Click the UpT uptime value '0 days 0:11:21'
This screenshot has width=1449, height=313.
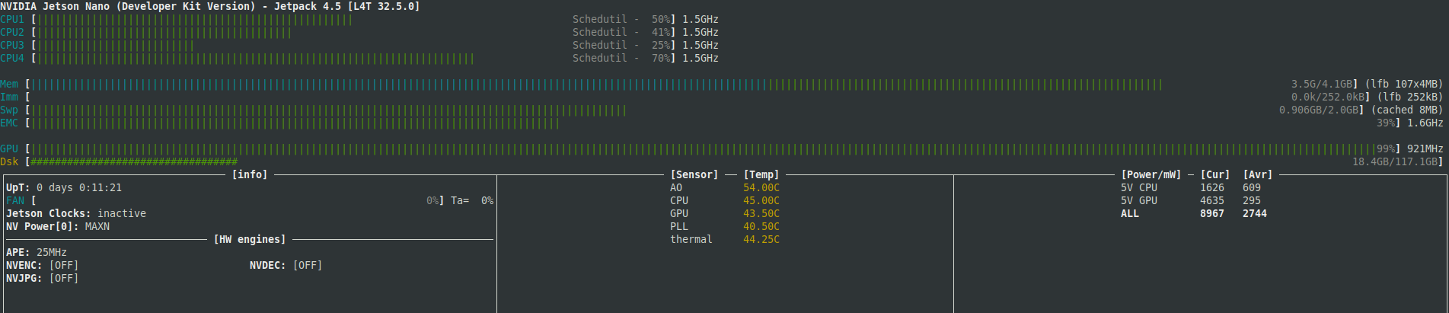coord(79,188)
